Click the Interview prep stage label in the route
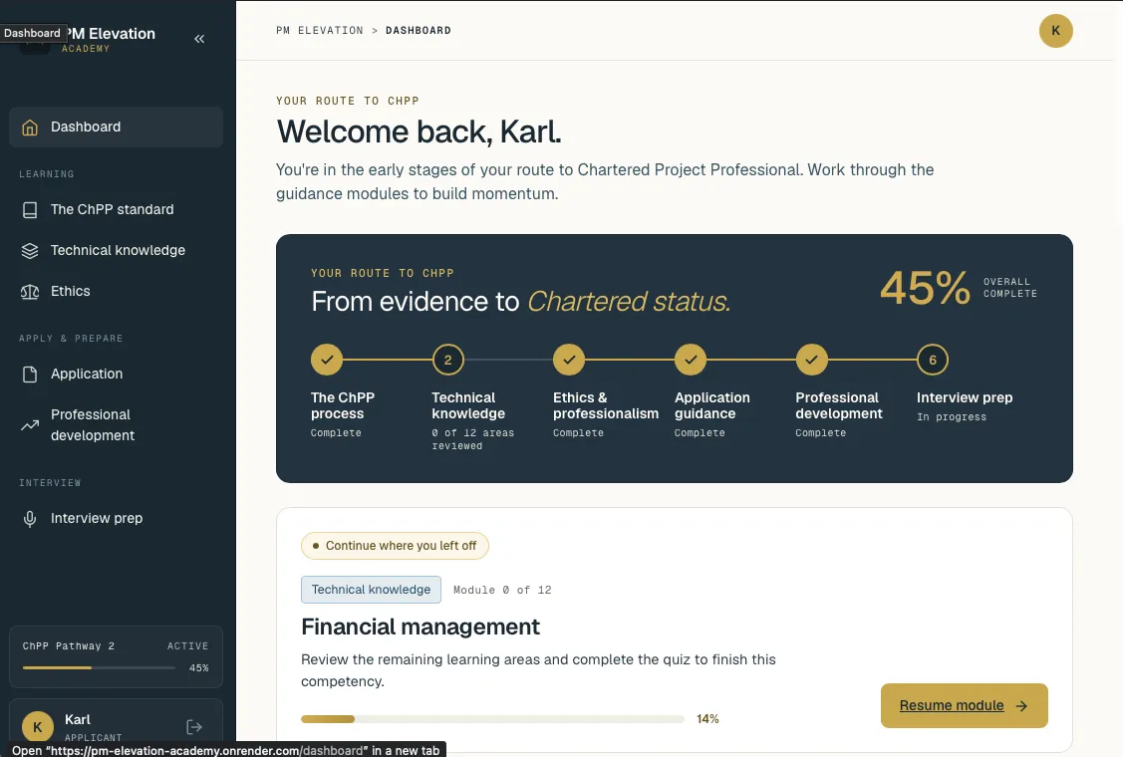 click(x=965, y=397)
